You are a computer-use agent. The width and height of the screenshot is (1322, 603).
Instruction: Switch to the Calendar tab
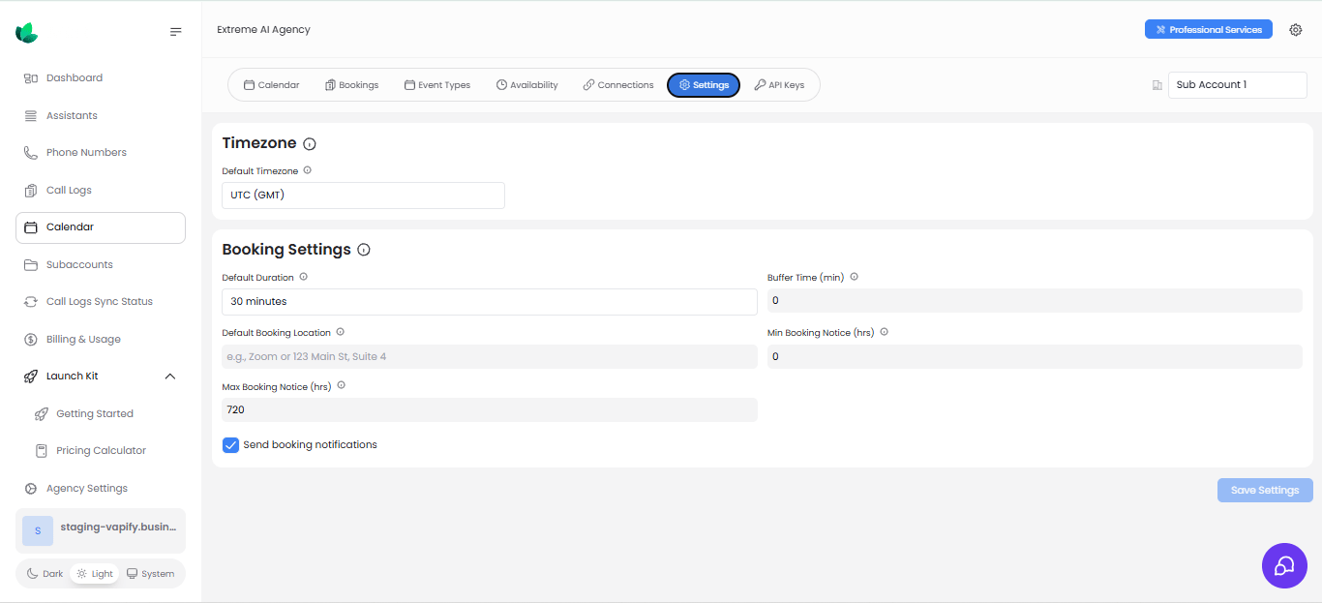pos(272,85)
